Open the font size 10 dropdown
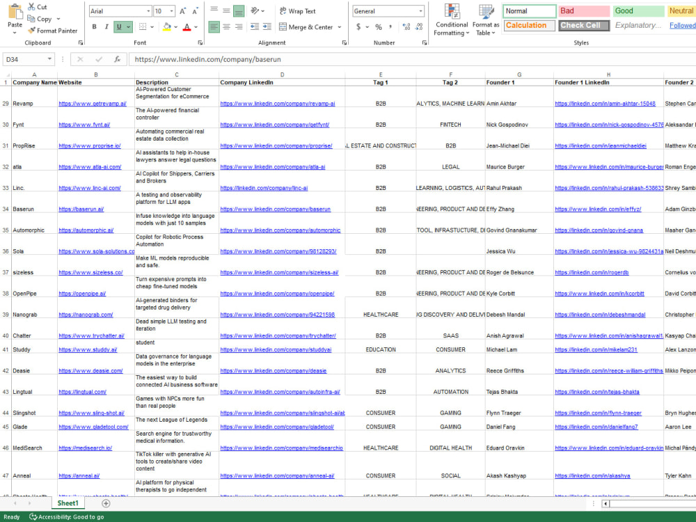Viewport: 696px width, 522px height. (x=171, y=11)
